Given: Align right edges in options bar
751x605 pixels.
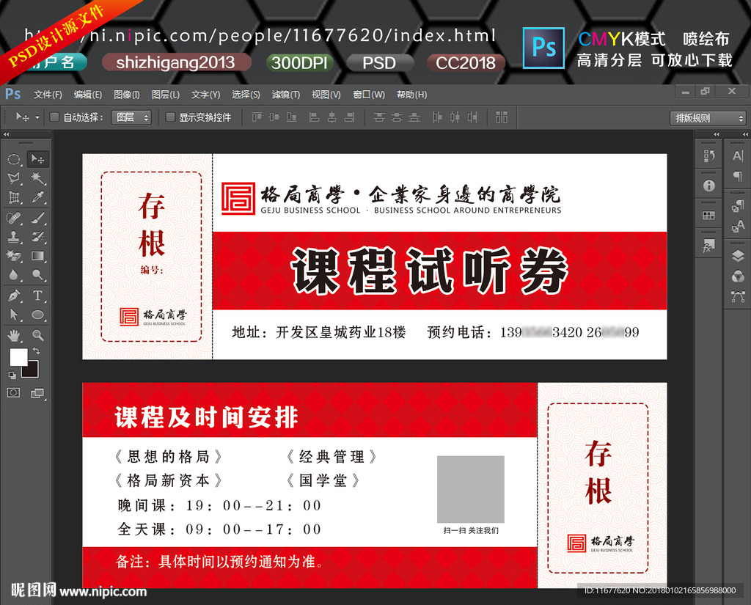Looking at the screenshot, I should tap(350, 117).
